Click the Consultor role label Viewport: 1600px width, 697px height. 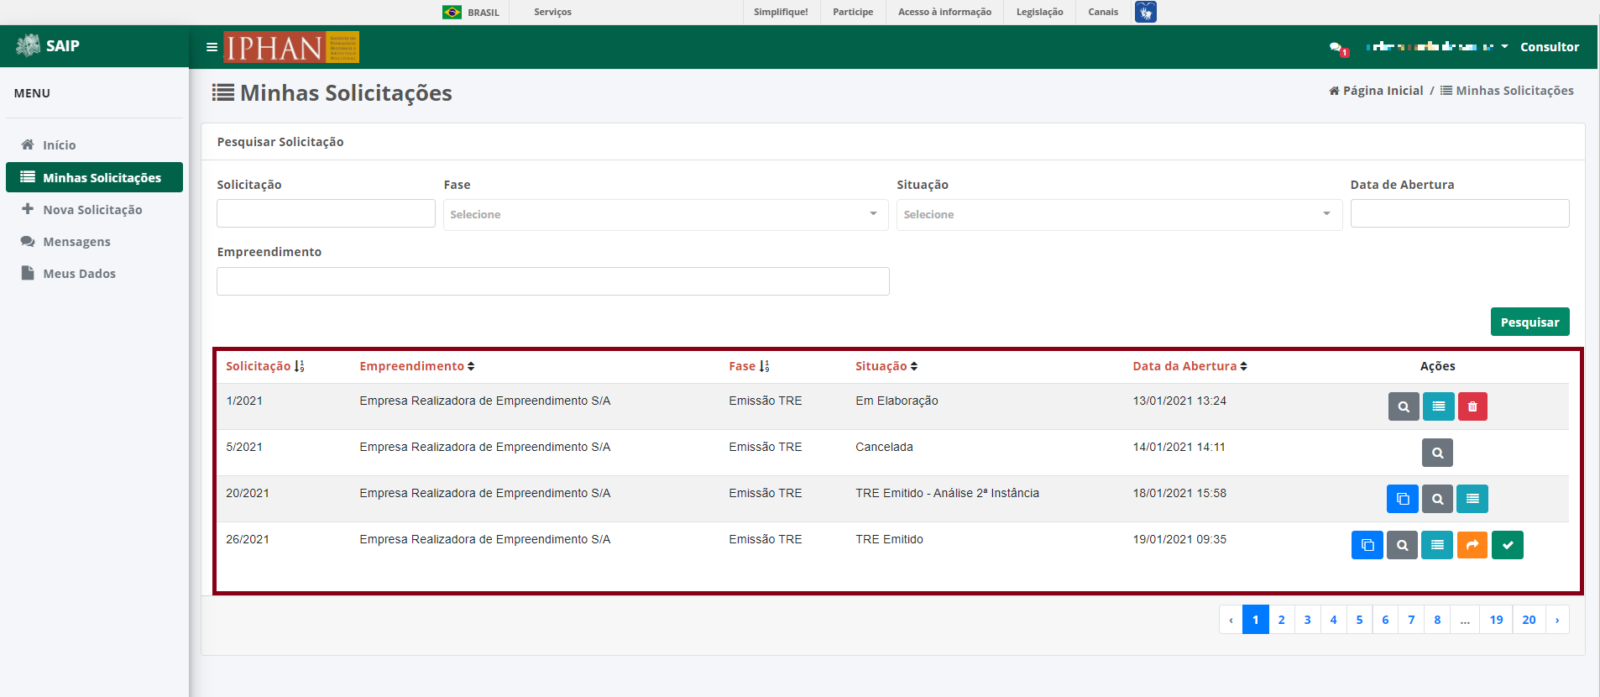click(1550, 47)
